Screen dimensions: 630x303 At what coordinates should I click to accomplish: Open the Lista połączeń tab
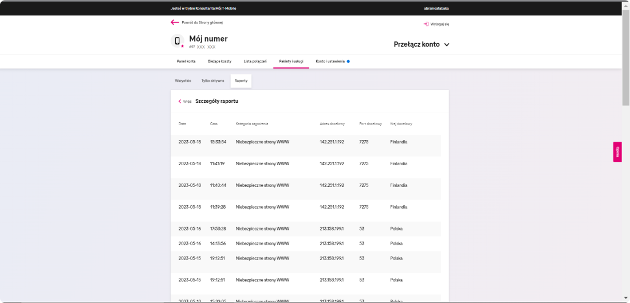(x=255, y=61)
